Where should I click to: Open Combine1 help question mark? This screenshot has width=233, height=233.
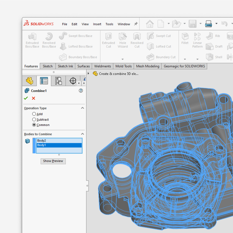(81, 91)
